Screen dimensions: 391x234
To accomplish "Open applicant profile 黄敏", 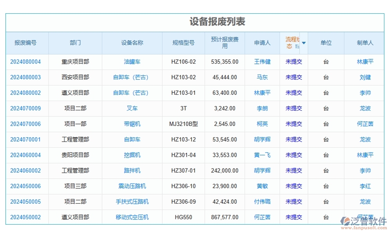I will point(262,186).
